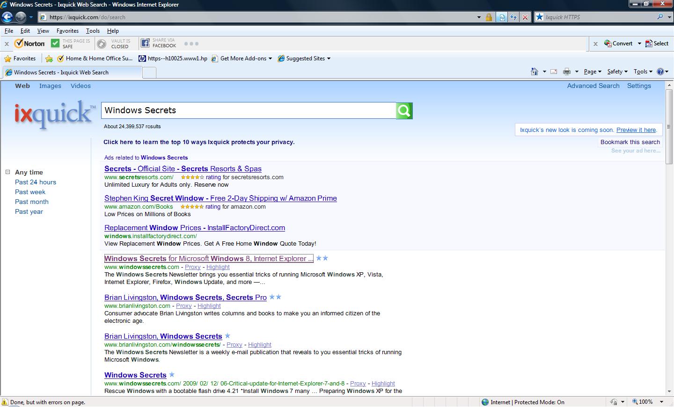Open the Page dropdown menu

pyautogui.click(x=592, y=72)
